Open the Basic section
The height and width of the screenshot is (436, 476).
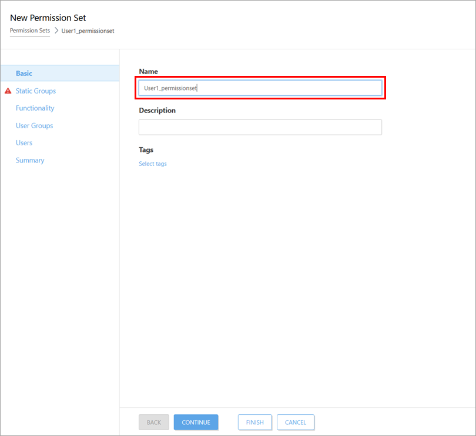[x=24, y=74]
